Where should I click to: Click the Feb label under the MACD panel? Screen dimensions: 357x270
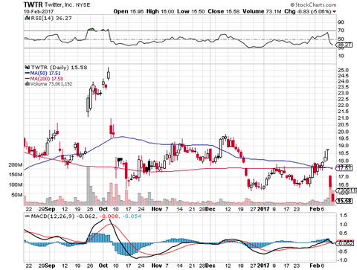[315, 266]
